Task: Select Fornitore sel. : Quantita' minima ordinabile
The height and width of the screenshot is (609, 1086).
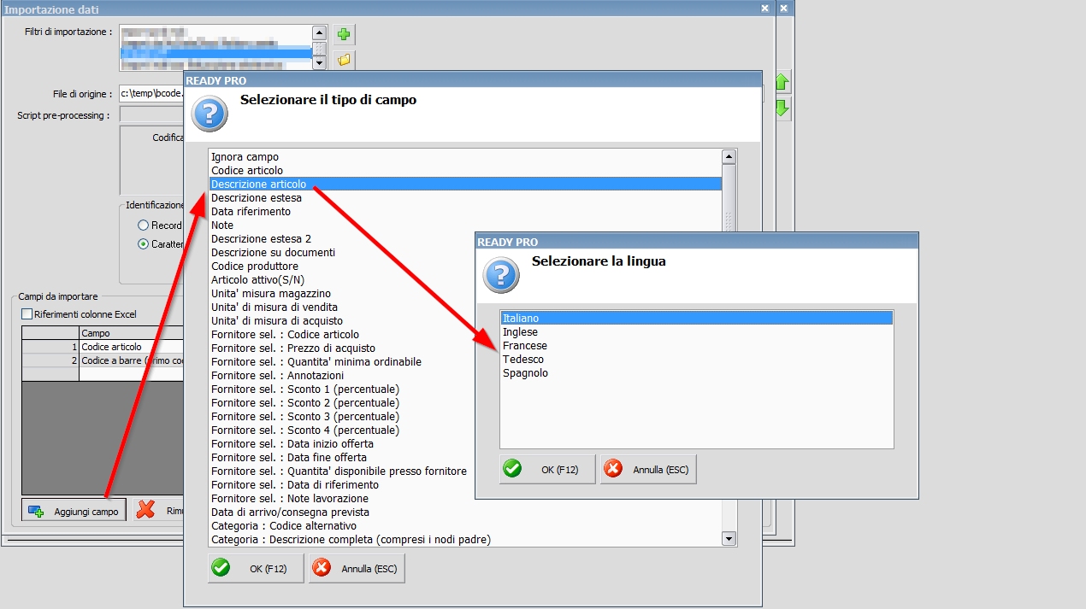Action: 342,361
